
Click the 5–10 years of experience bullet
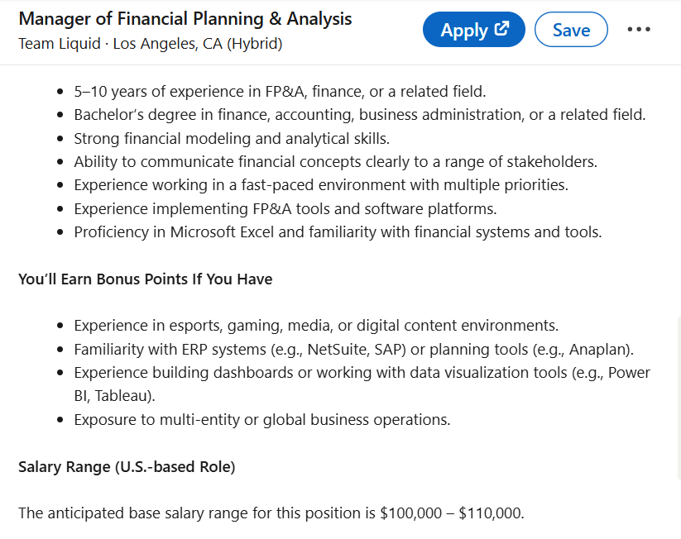(x=280, y=92)
